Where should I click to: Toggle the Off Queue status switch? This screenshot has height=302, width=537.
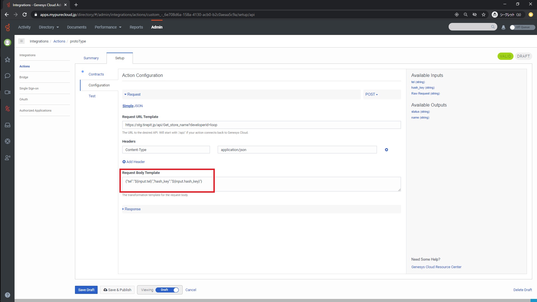click(x=522, y=27)
